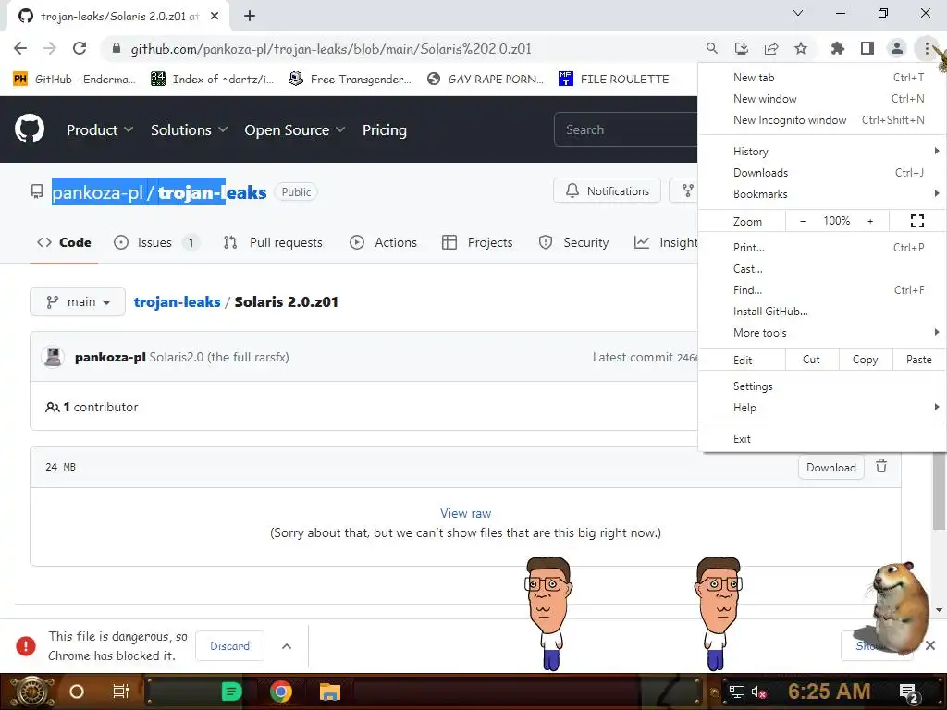This screenshot has width=947, height=710.
Task: Open Downloads from Chrome menu
Action: 822,173
